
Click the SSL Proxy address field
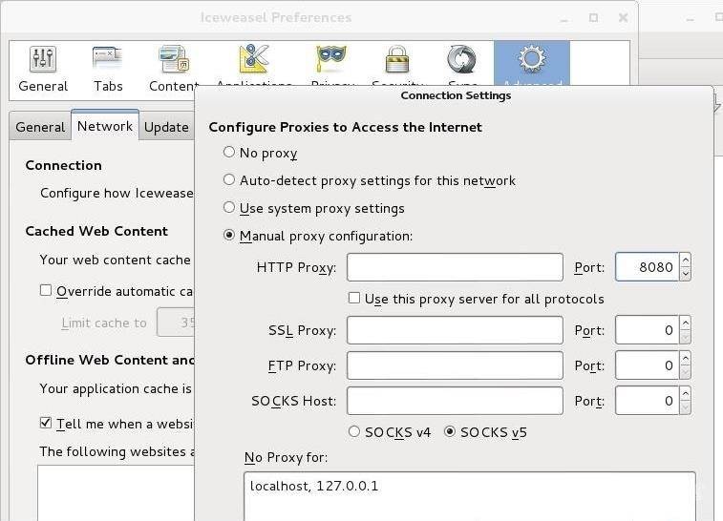pos(455,330)
